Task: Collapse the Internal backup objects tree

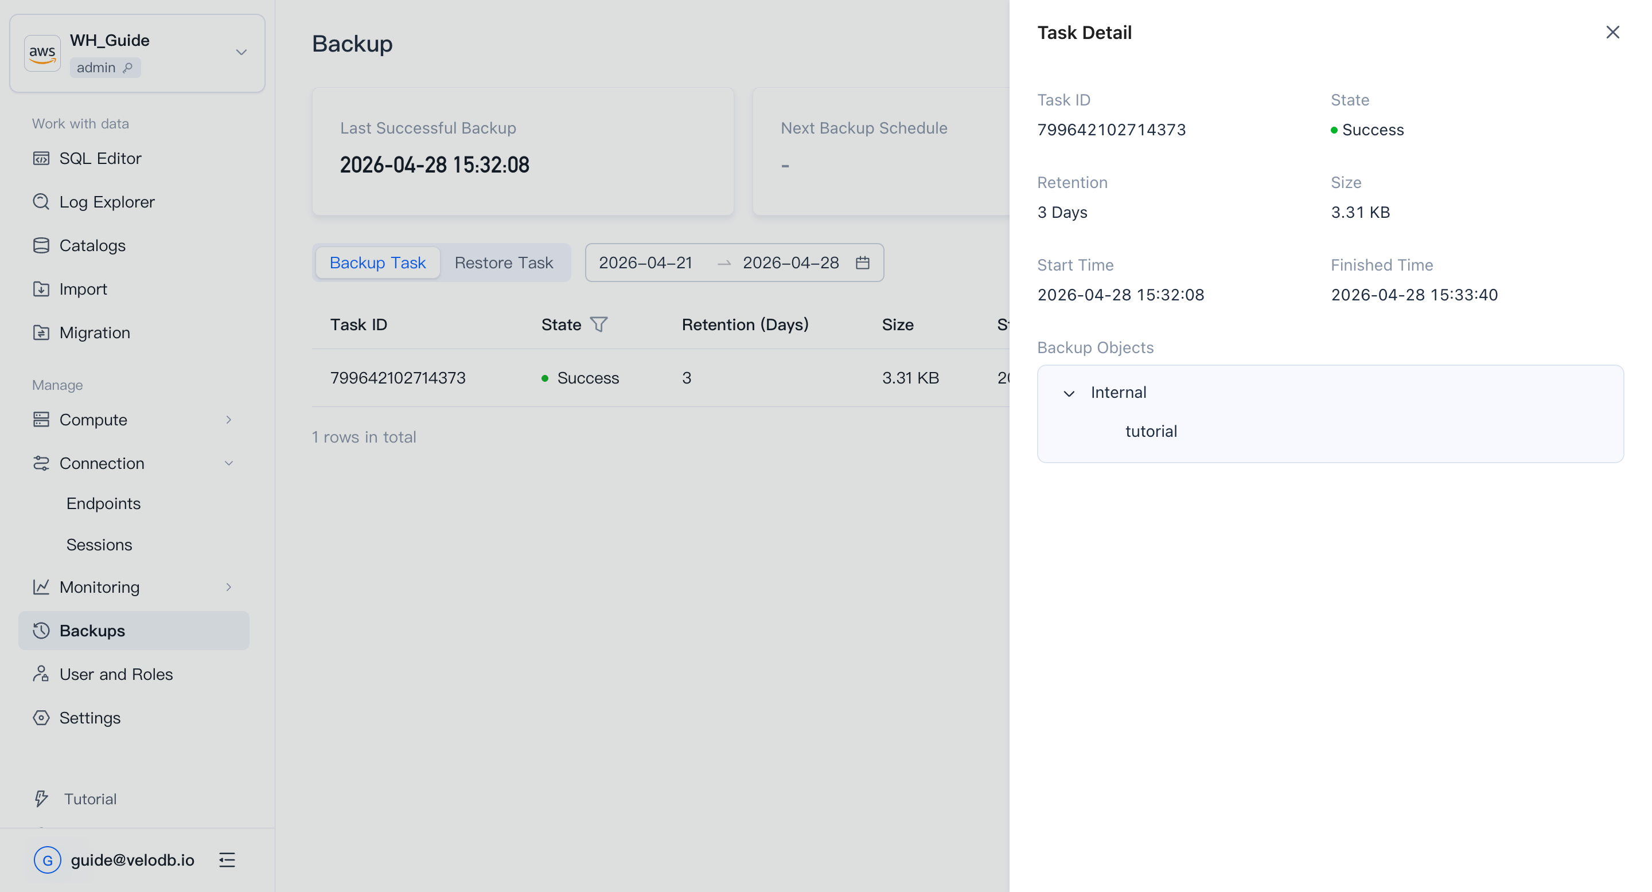Action: (1069, 393)
